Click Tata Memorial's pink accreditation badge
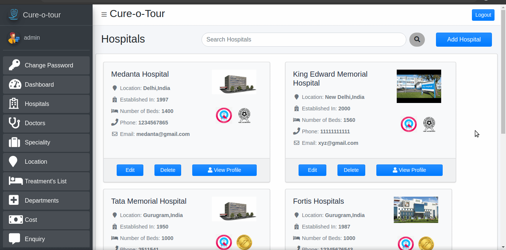Image resolution: width=506 pixels, height=250 pixels. tap(224, 243)
